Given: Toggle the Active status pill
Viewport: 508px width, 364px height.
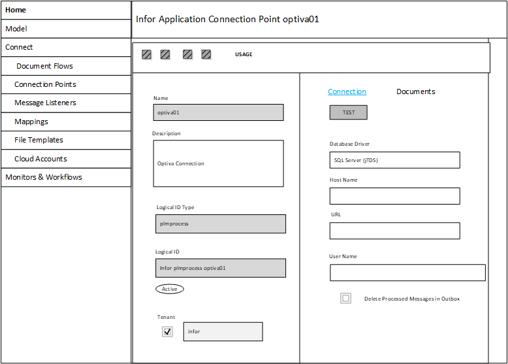Looking at the screenshot, I should tap(170, 289).
